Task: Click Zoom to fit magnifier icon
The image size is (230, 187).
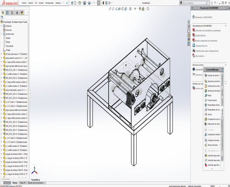Action: (x=110, y=9)
